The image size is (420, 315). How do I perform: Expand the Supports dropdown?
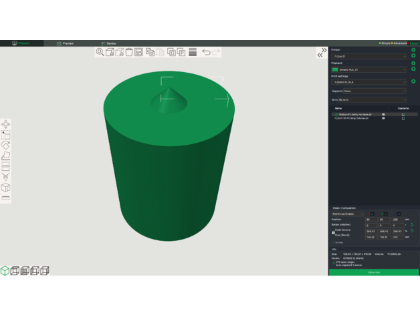point(375,91)
